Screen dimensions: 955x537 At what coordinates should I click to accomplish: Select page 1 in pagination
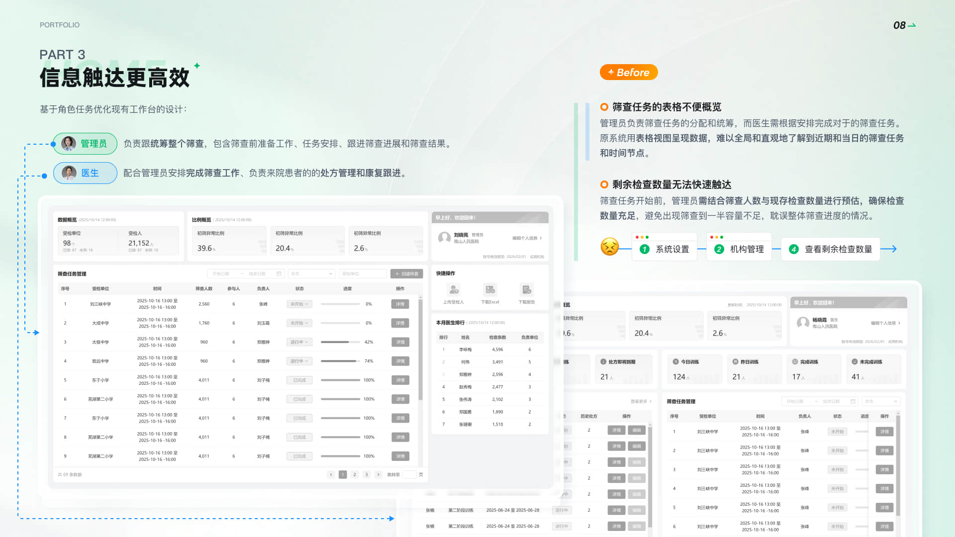click(x=343, y=475)
